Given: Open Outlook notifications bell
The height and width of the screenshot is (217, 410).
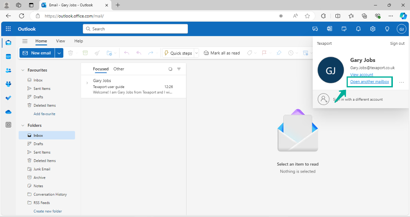Looking at the screenshot, I should [358, 29].
